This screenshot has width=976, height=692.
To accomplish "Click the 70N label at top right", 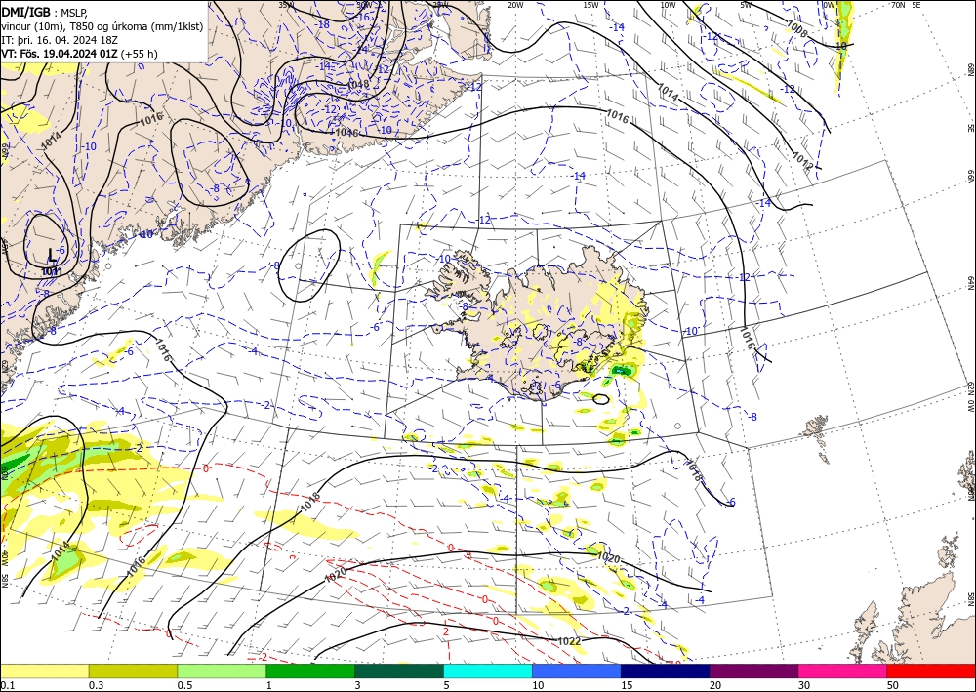I will point(898,5).
